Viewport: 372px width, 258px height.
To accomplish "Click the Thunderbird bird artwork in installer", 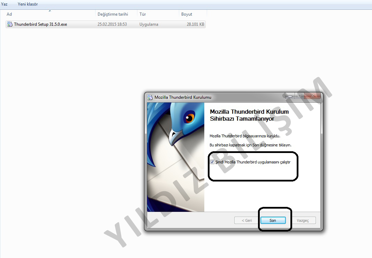I will 176,157.
